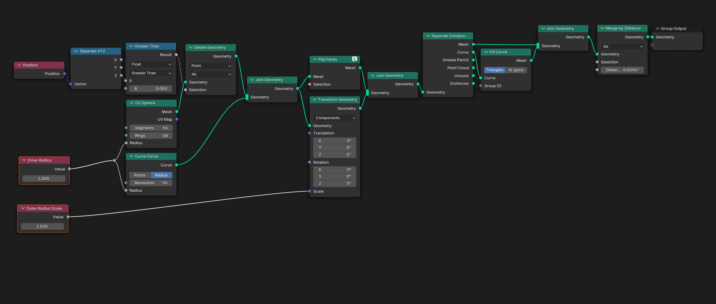Click the Group ID input socket

click(481, 86)
